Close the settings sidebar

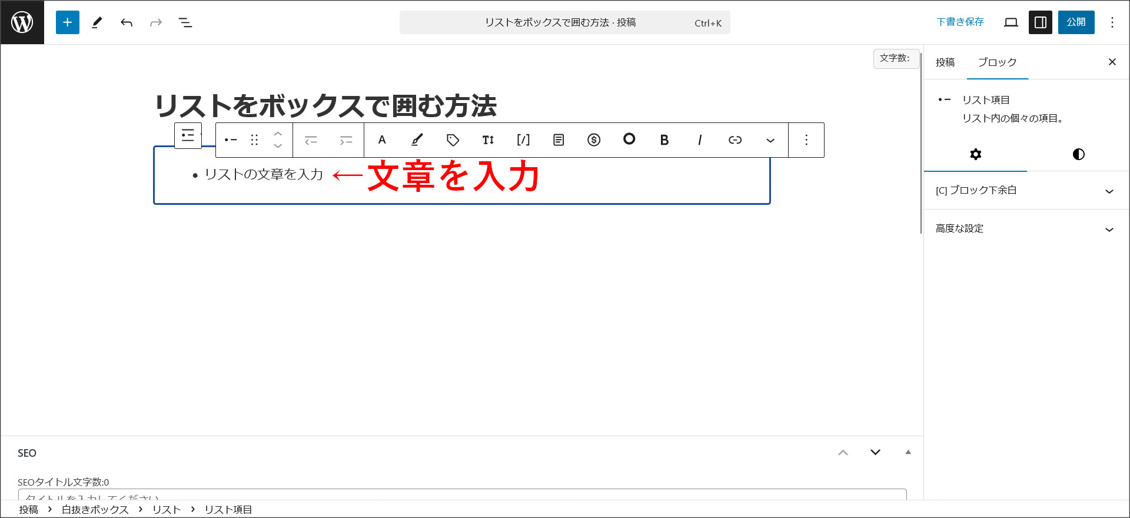(x=1112, y=62)
